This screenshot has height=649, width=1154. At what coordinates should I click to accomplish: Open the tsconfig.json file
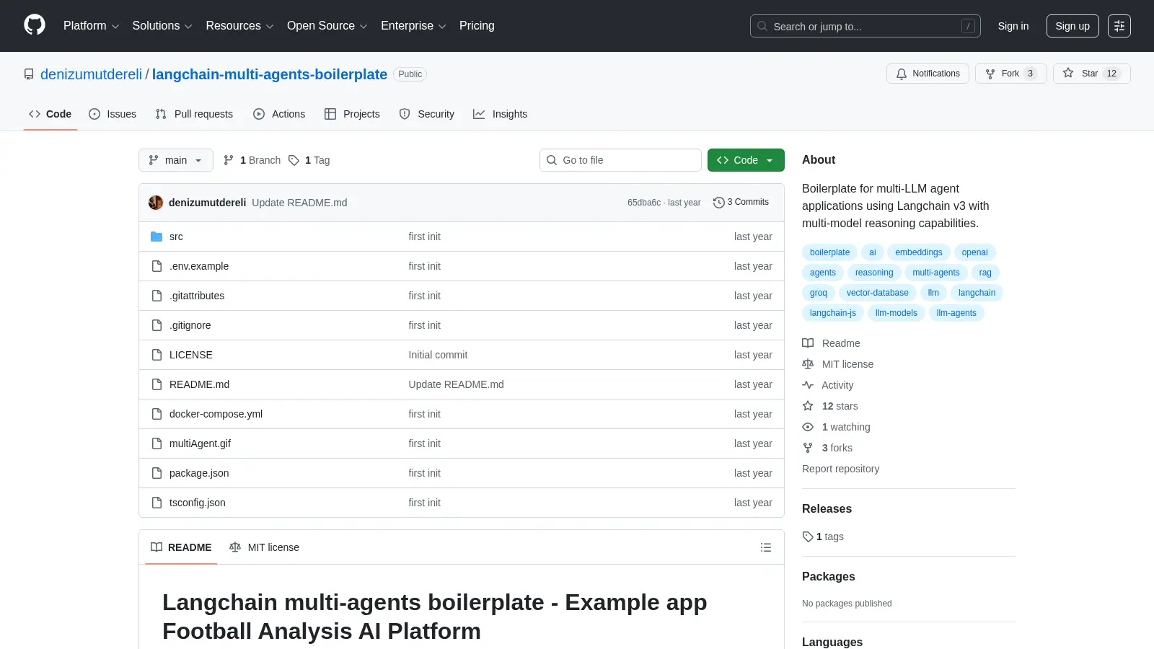(x=198, y=503)
